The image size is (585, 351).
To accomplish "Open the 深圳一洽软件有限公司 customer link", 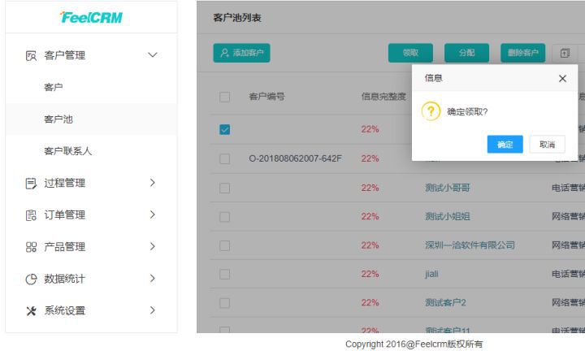I will (470, 245).
